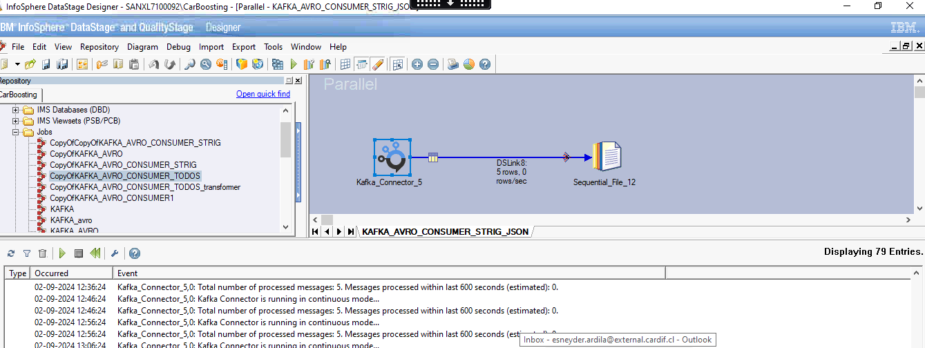Click the Save All toolbar icon

click(x=62, y=64)
